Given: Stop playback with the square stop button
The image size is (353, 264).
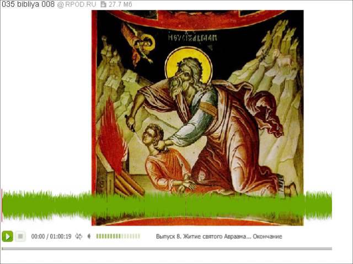Looking at the screenshot, I should (x=20, y=237).
